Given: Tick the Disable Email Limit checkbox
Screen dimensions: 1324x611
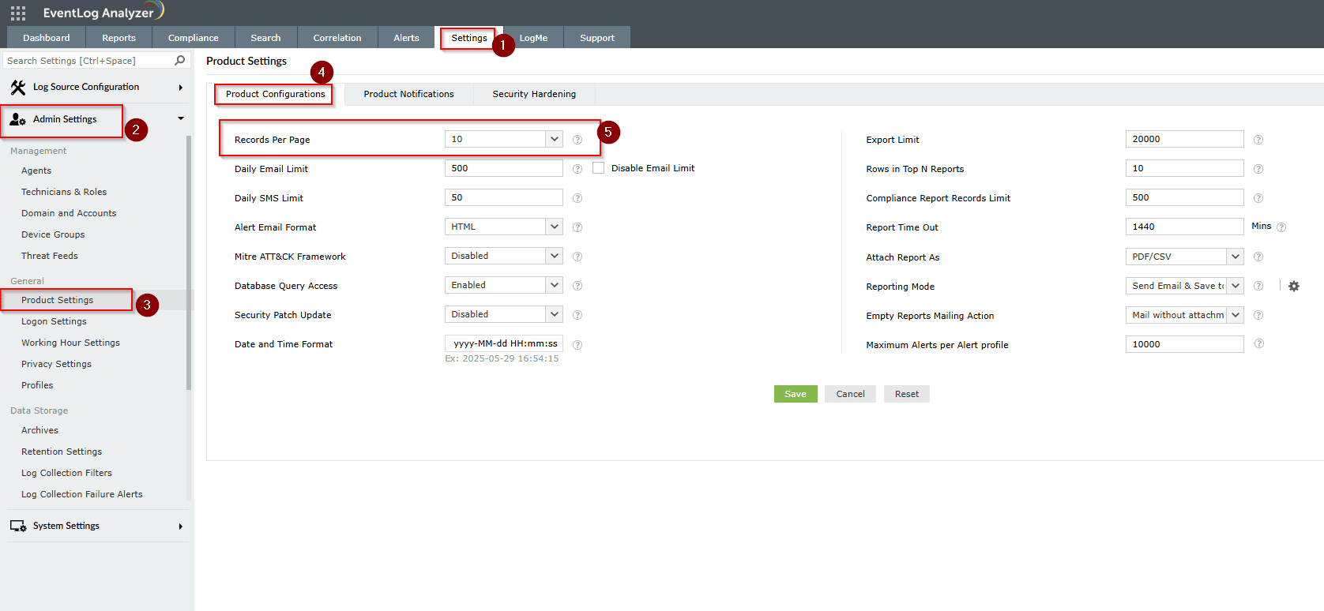Looking at the screenshot, I should pos(599,168).
